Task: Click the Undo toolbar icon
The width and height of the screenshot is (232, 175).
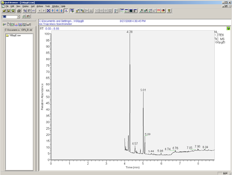Action: pyautogui.click(x=34, y=11)
